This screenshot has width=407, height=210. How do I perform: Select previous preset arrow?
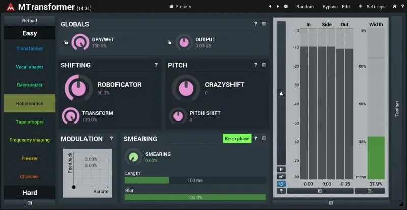pyautogui.click(x=270, y=6)
